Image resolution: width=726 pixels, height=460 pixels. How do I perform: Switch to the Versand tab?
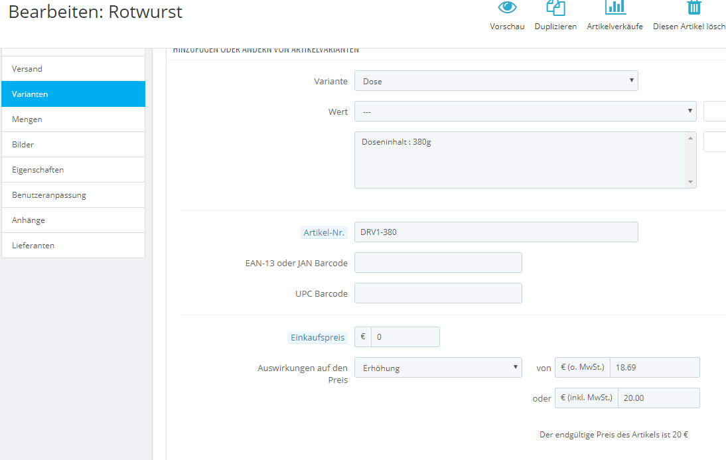[73, 69]
